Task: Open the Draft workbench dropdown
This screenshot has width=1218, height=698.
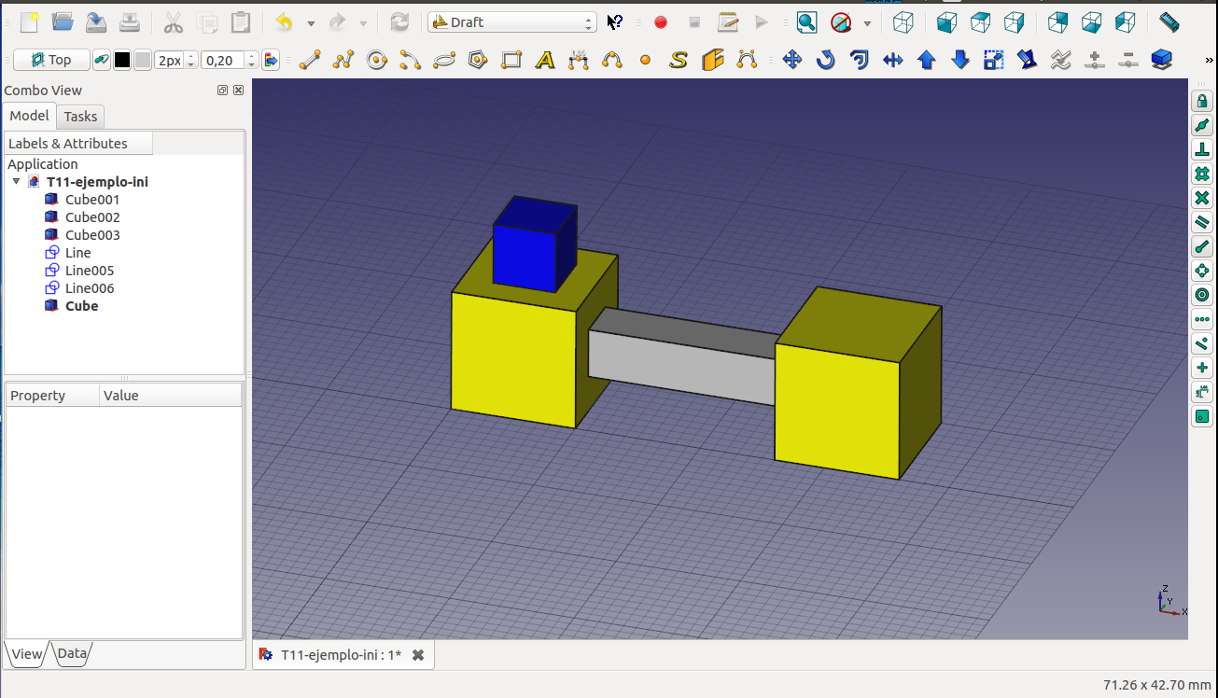Action: (x=511, y=22)
